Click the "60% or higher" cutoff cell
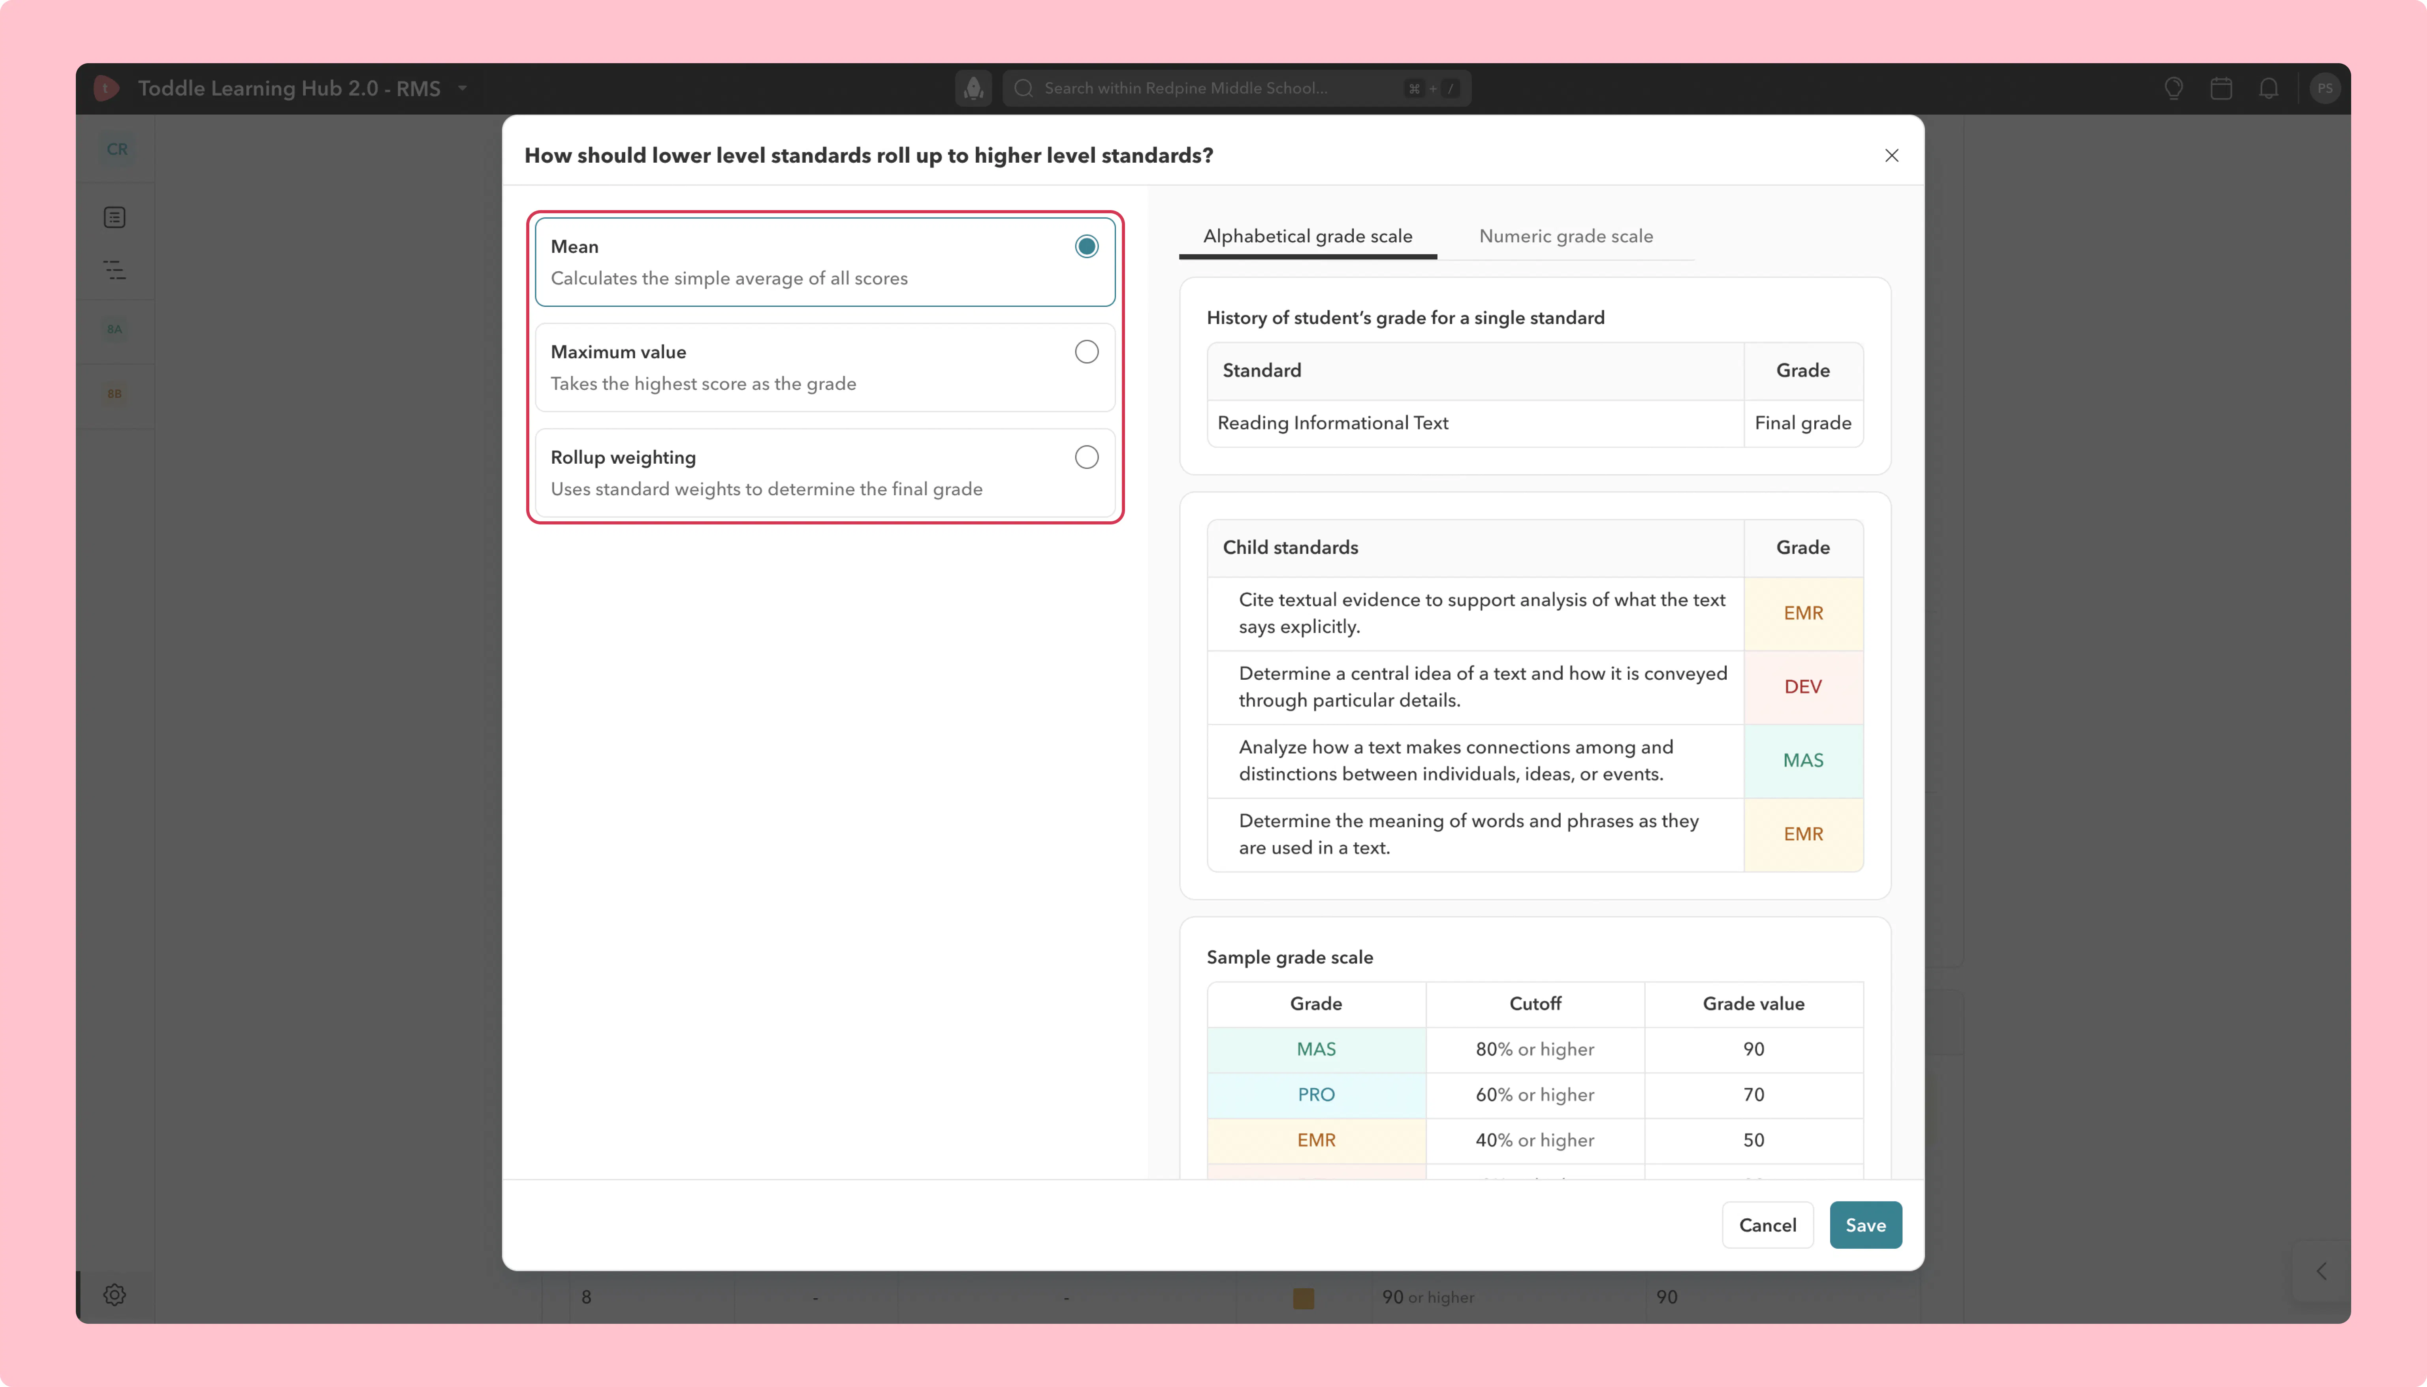Screen dimensions: 2427x1387 pos(1535,1096)
